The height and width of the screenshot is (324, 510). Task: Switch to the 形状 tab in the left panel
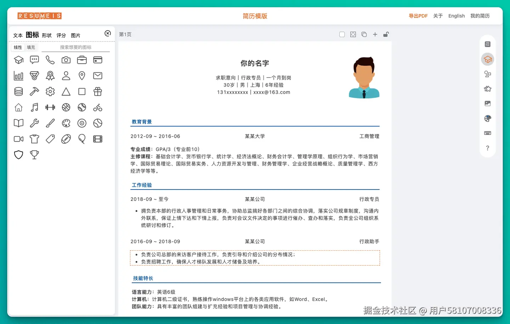click(x=46, y=35)
